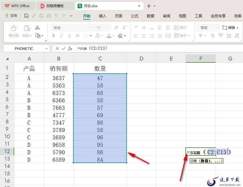
Task: Click the Borders icon
Action: [86, 36]
